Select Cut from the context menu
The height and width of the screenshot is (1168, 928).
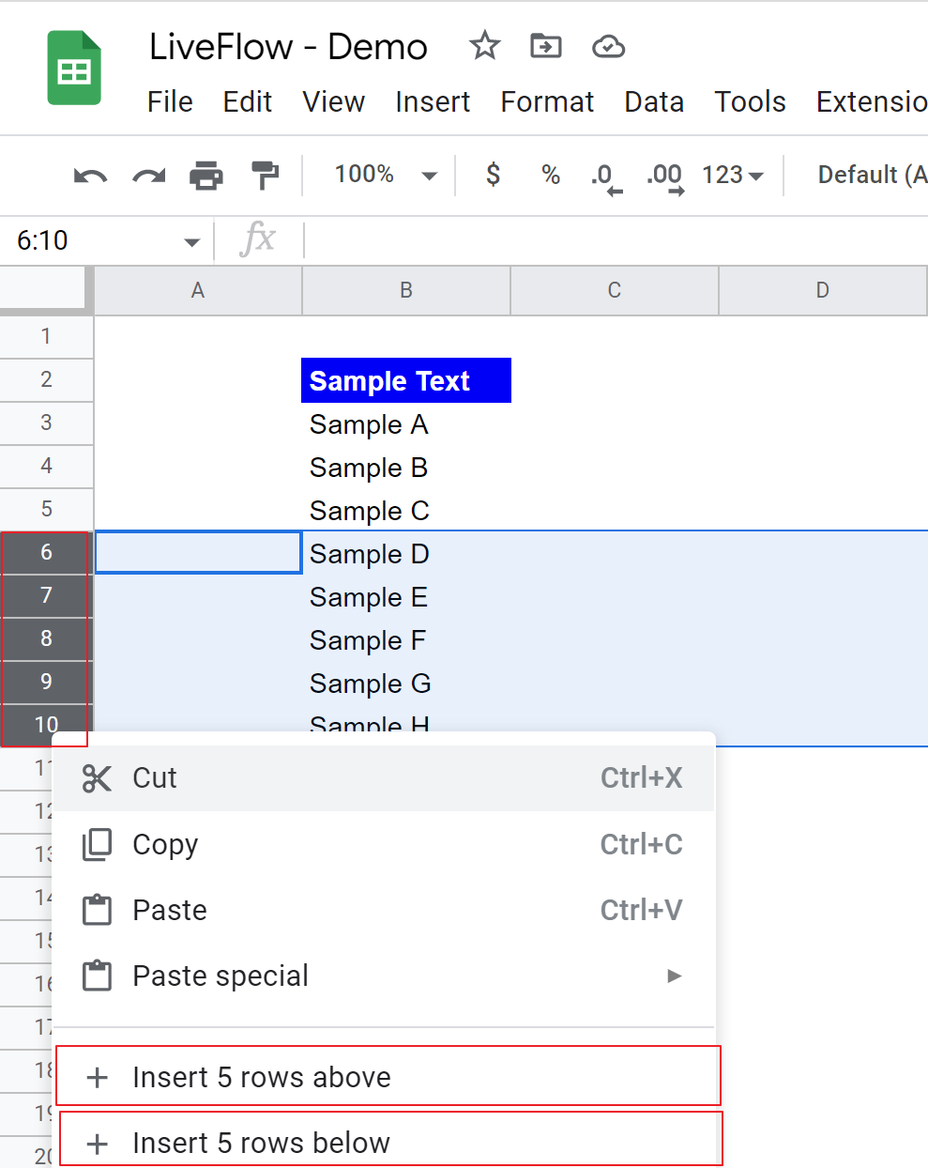click(x=155, y=777)
